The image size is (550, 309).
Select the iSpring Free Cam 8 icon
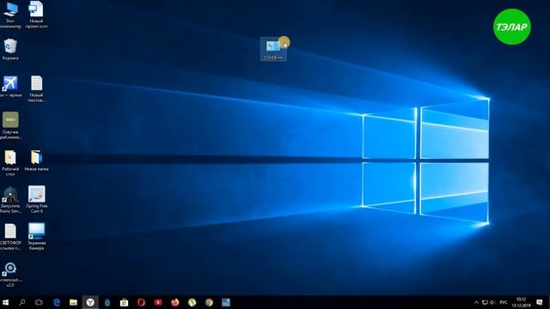click(x=36, y=199)
